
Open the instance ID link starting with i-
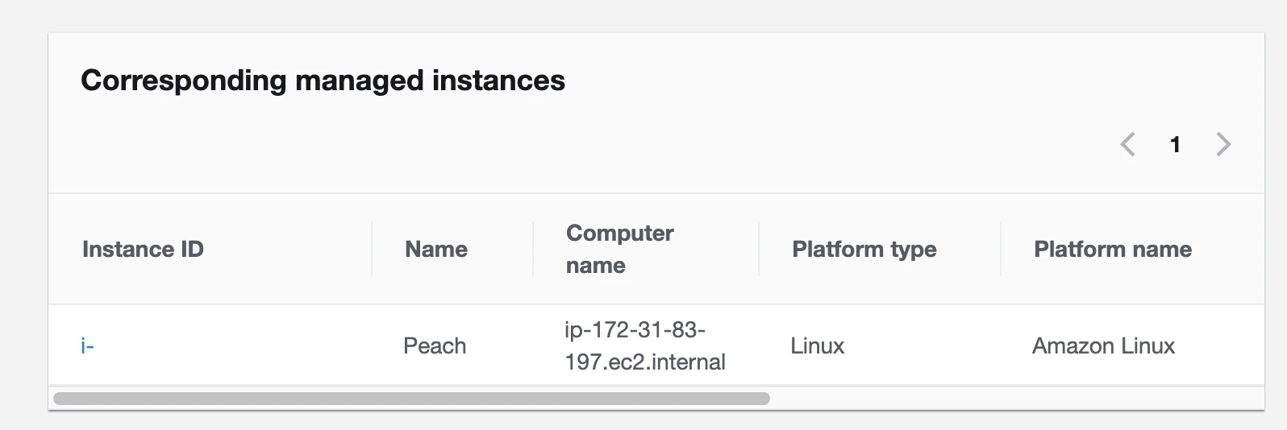(x=88, y=346)
